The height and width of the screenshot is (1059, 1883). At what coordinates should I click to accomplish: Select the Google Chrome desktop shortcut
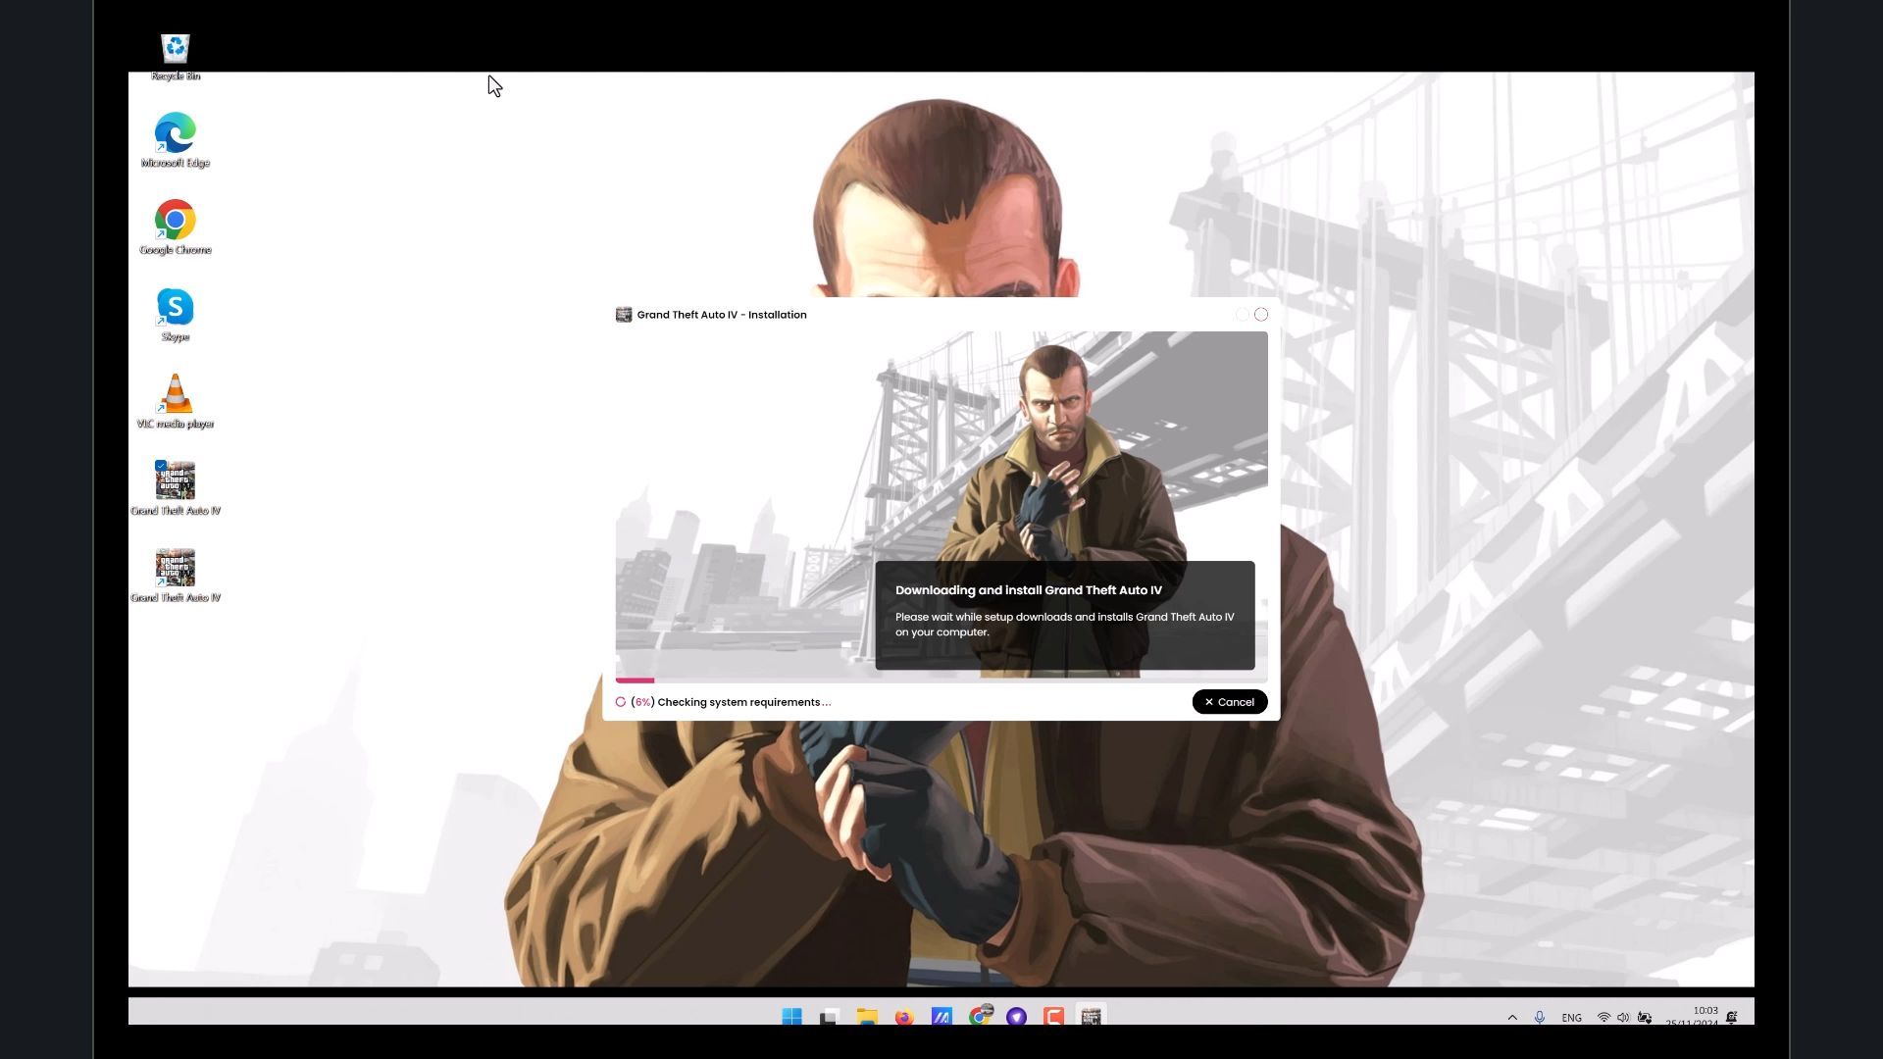pyautogui.click(x=176, y=227)
